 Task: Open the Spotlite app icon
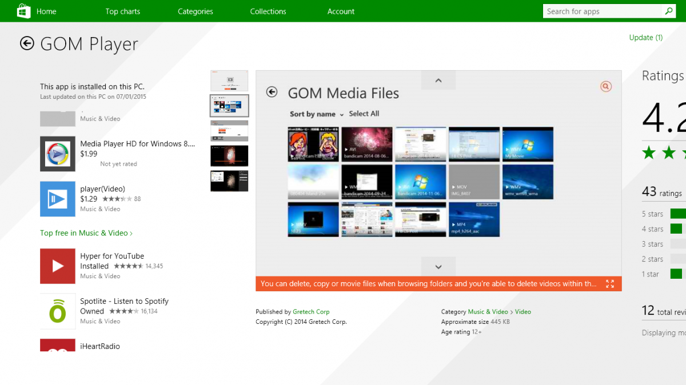tap(58, 311)
